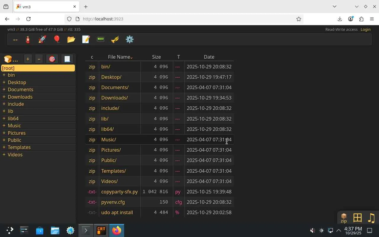The image size is (379, 237).
Task: Open the balloon basic uploader
Action: click(x=57, y=39)
